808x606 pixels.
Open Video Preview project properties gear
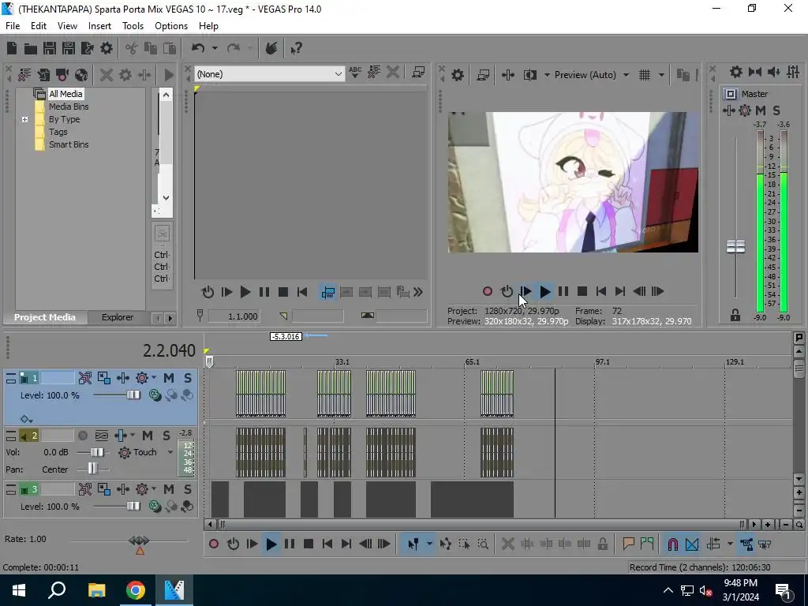(x=458, y=75)
